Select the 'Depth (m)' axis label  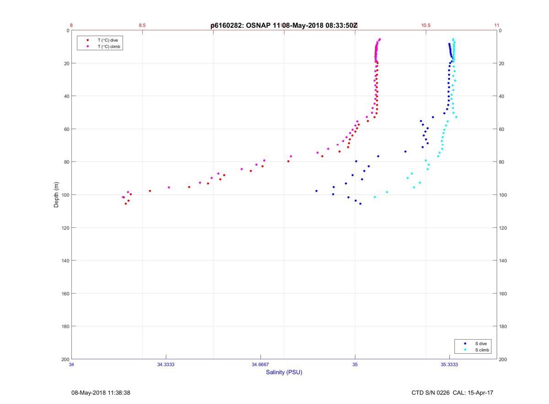(57, 195)
